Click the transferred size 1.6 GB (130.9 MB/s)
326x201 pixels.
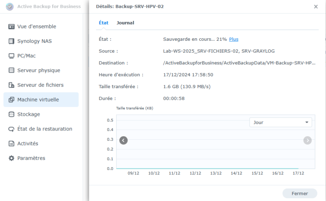(x=187, y=87)
